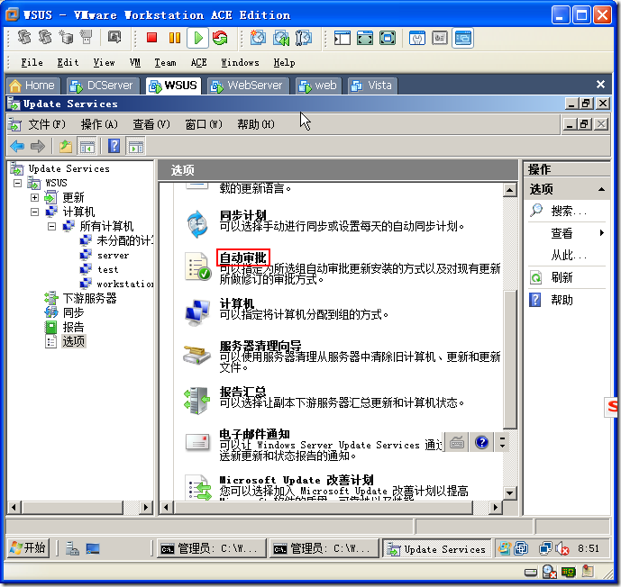Click the back arrow in Update Services toolbar
This screenshot has height=587, width=621.
[17, 147]
